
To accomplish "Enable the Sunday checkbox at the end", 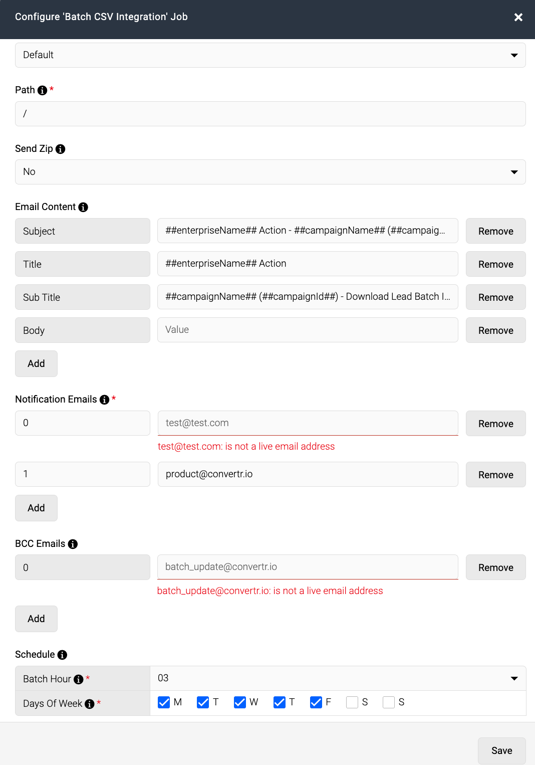I will [389, 702].
